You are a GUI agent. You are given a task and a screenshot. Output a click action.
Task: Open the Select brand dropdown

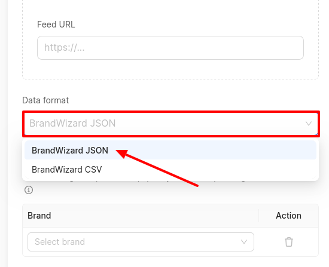point(141,242)
